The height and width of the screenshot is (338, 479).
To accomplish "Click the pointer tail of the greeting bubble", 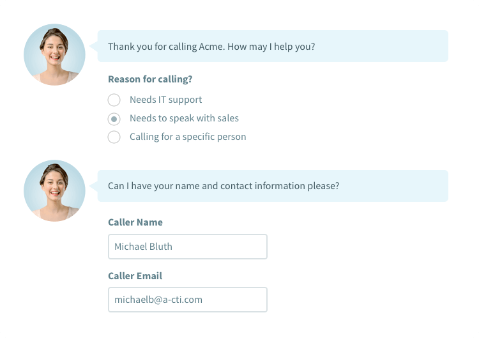I will point(94,46).
